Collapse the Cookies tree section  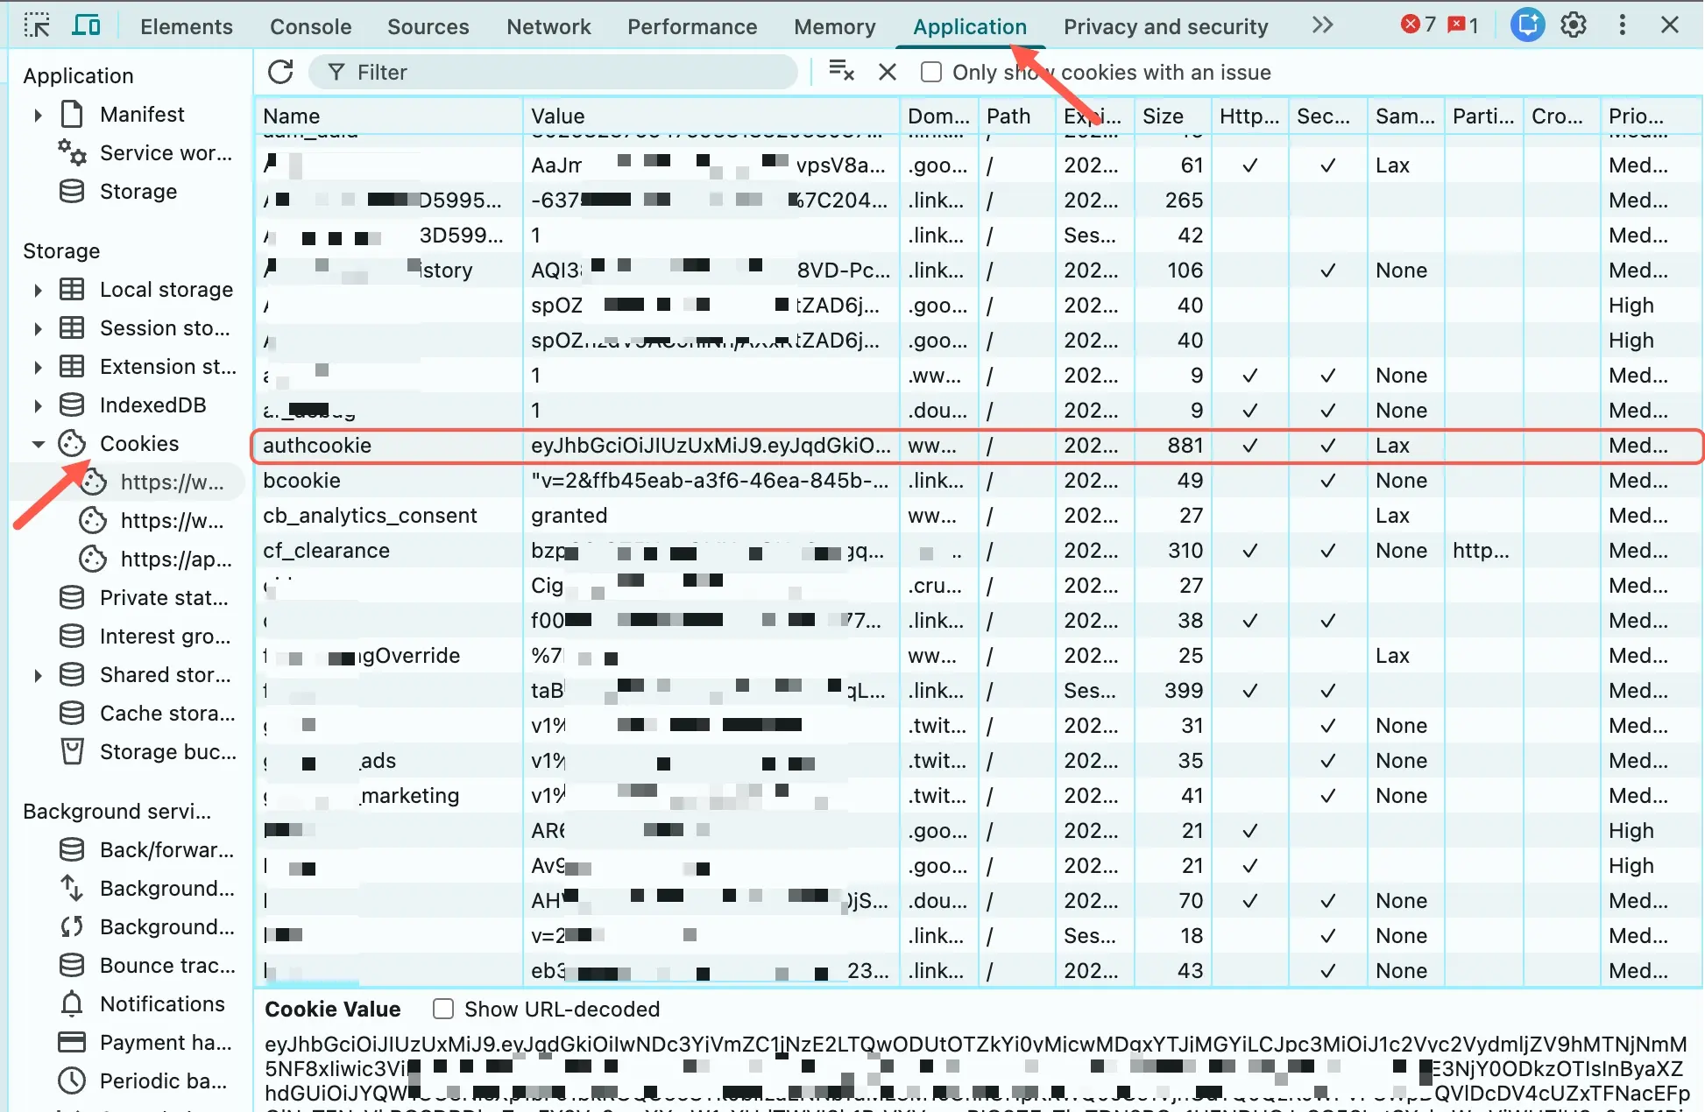point(38,444)
